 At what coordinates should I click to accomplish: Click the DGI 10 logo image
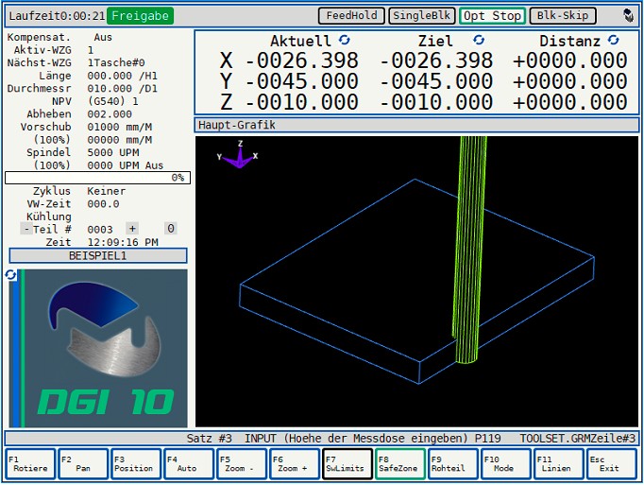(98, 348)
